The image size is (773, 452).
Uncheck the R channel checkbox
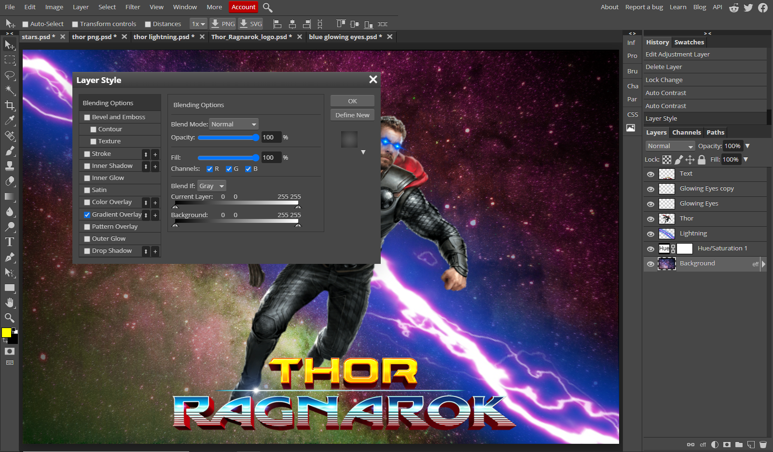(x=209, y=169)
